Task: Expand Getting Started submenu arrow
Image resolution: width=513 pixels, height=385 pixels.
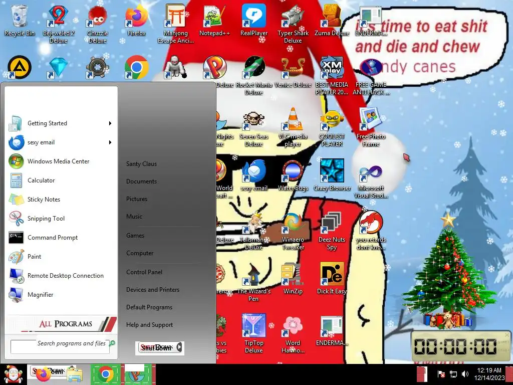Action: (110, 123)
